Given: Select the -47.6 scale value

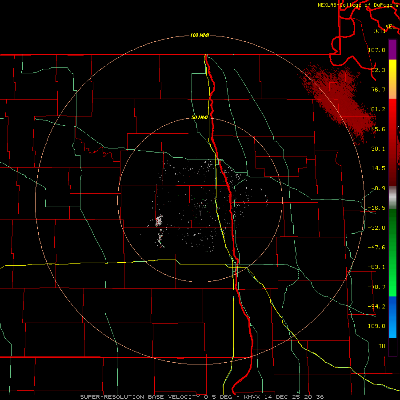Looking at the screenshot, I should pyautogui.click(x=376, y=248).
